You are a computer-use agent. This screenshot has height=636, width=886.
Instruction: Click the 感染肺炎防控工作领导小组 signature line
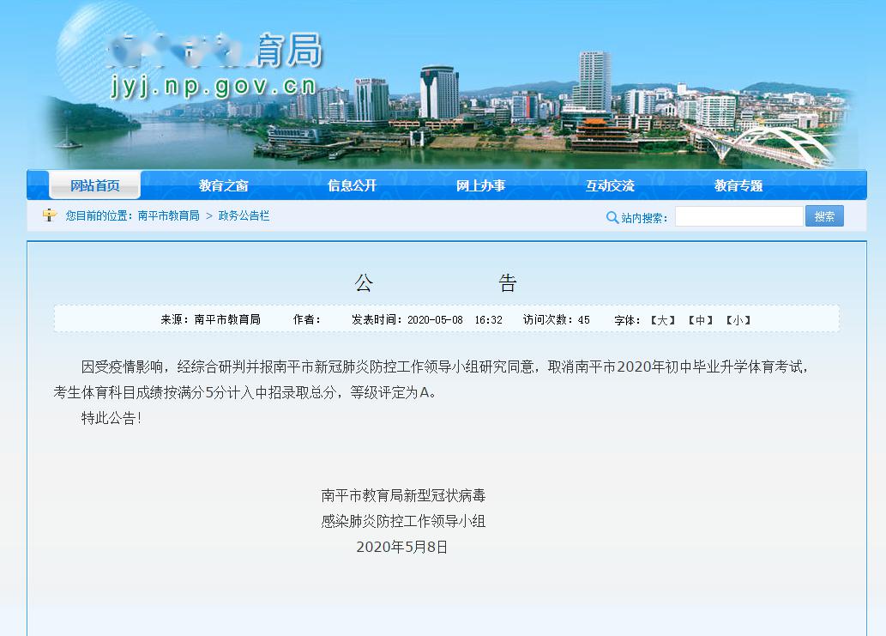[403, 521]
